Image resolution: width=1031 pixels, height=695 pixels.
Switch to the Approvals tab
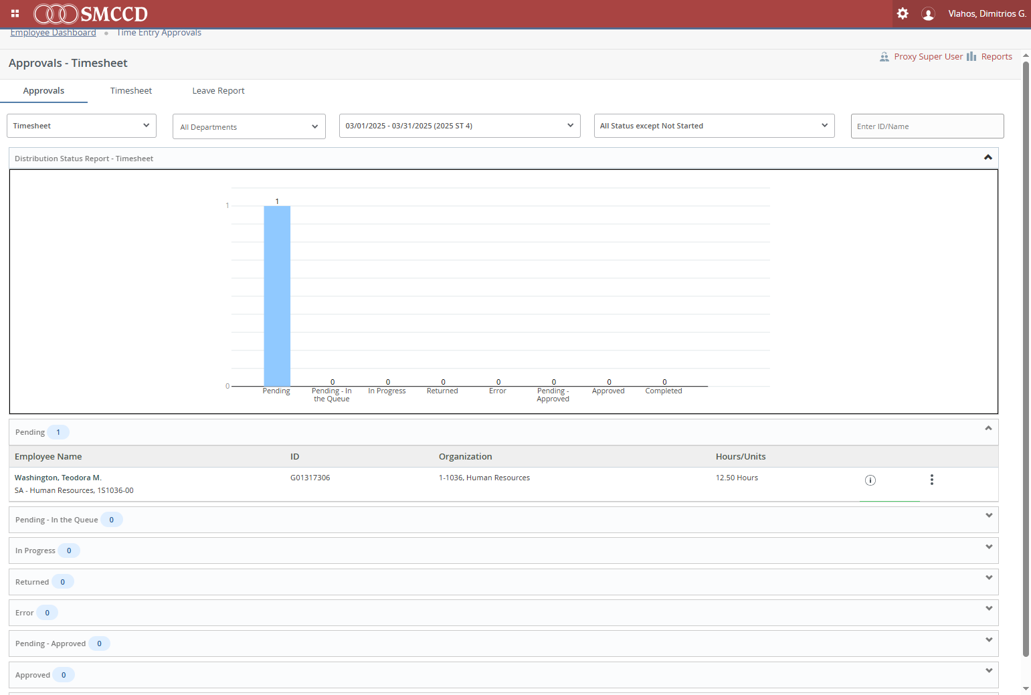pyautogui.click(x=43, y=91)
